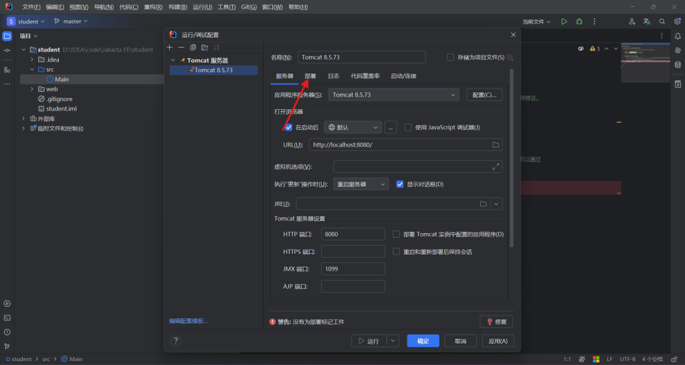Click the URL http://localhost:8080/ field
This screenshot has width=685, height=365.
click(x=405, y=145)
